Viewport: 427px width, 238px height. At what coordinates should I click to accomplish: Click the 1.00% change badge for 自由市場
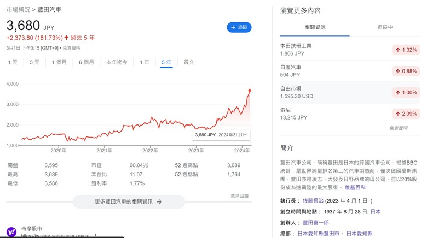[x=406, y=93]
